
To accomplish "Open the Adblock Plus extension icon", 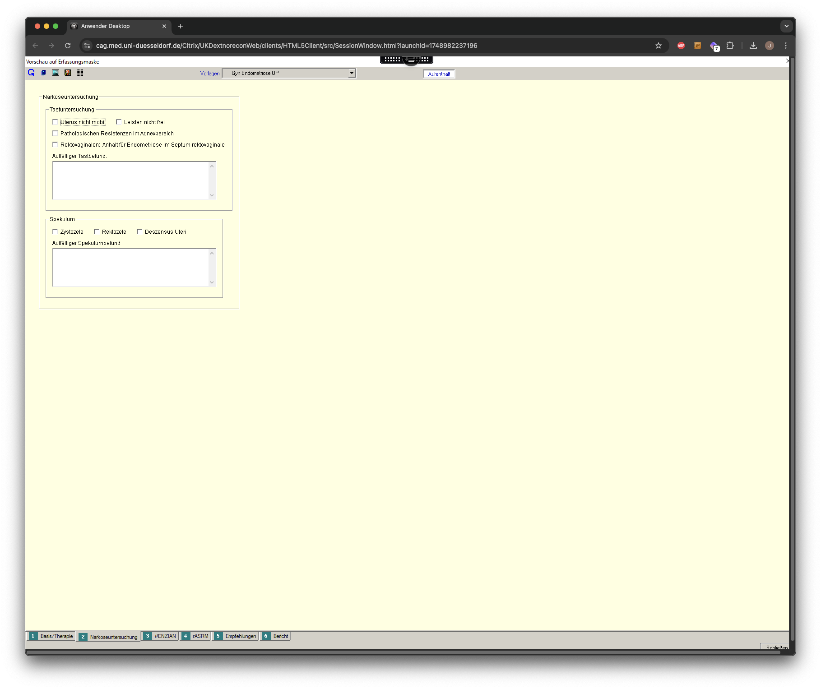I will tap(681, 46).
